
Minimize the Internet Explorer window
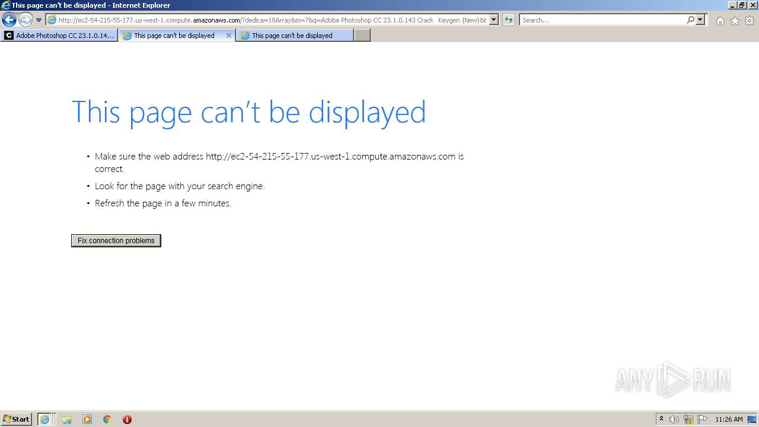pos(732,5)
